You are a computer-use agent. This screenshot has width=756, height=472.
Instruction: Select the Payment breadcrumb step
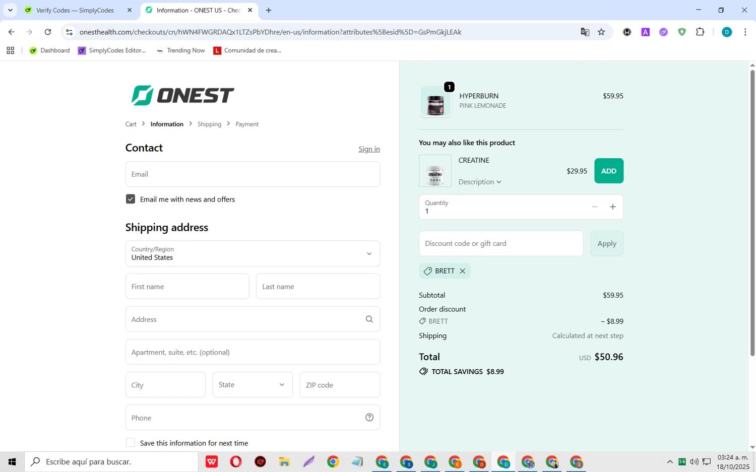(x=247, y=124)
